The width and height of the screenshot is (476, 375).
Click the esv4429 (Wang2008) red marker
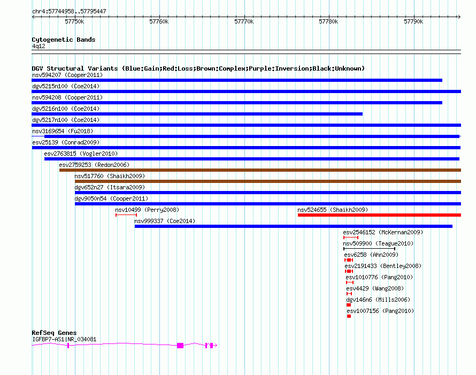(x=349, y=294)
